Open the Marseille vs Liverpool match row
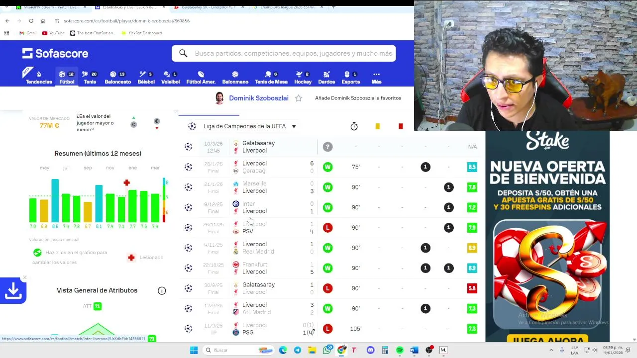Image resolution: width=637 pixels, height=358 pixels. click(x=330, y=187)
